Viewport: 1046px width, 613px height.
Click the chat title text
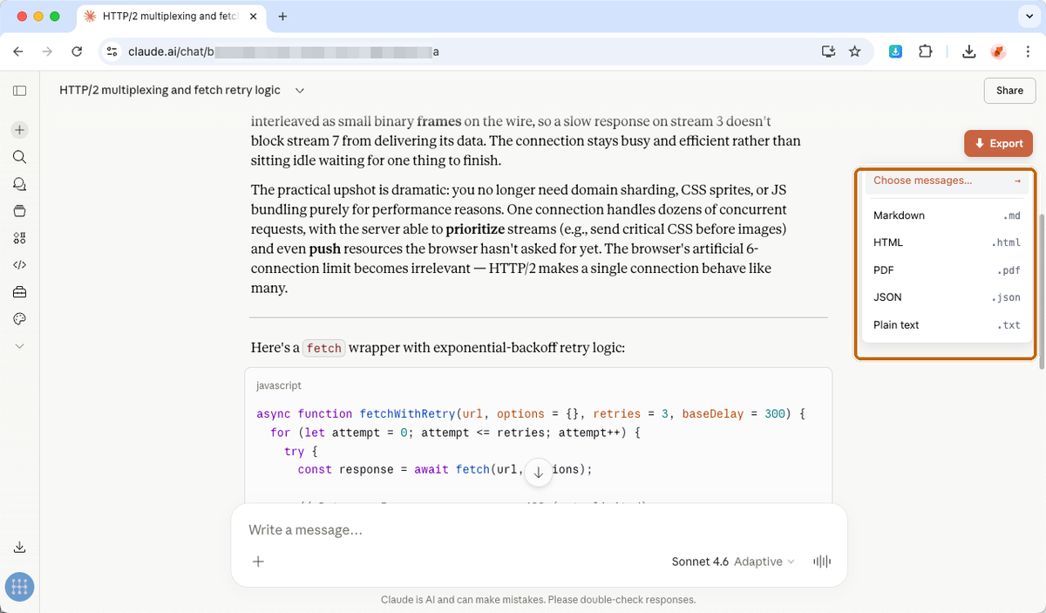(170, 91)
